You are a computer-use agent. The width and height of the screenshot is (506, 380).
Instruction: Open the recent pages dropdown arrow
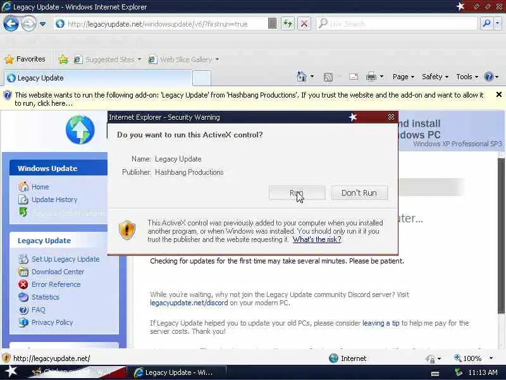[42, 24]
